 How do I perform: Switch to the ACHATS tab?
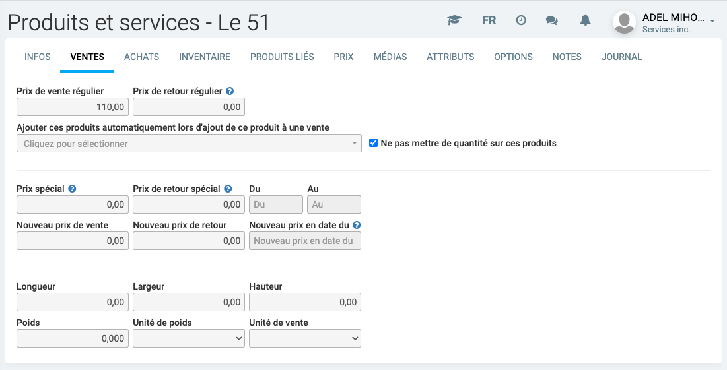141,57
